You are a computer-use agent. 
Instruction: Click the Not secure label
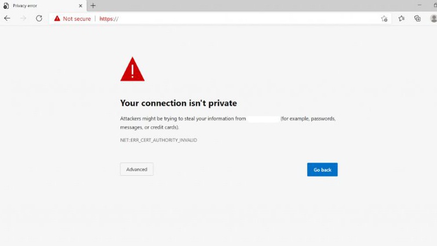pos(75,19)
